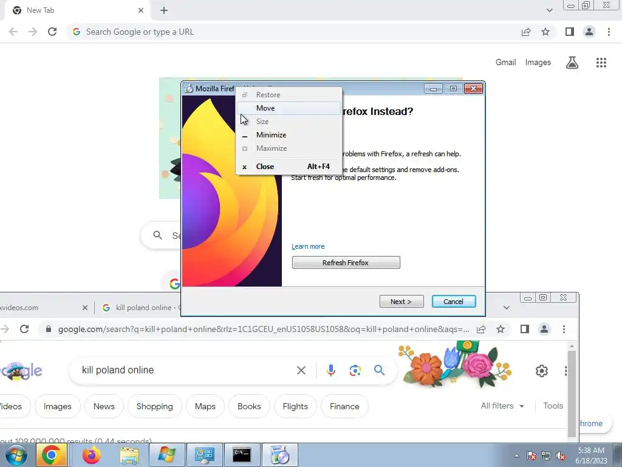Click the Firefox installer title bar icon
Viewport: 622px width, 467px height.
[x=188, y=89]
